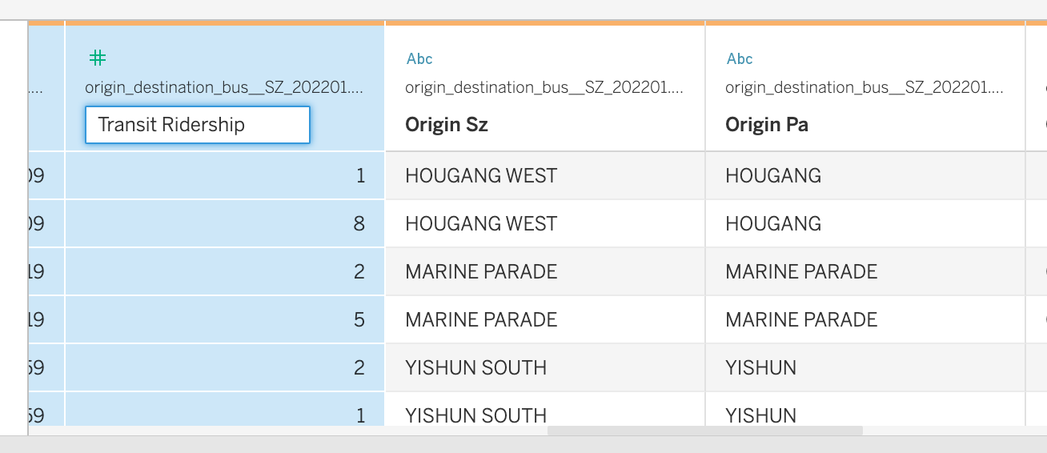
Task: Select the second MARINE PARADE cell under Origin Sz
Action: click(x=481, y=319)
